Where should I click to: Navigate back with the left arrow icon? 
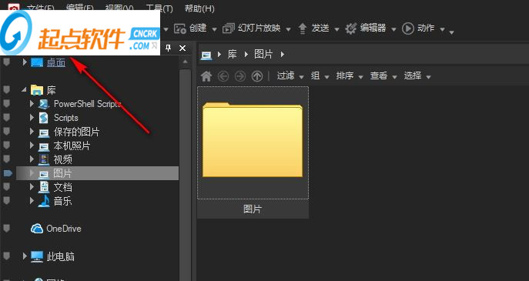coord(223,76)
